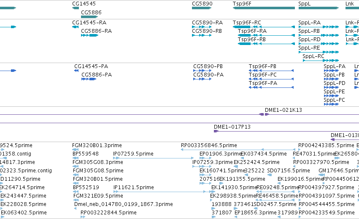Viewport: 359px width, 219px height.
Task: Open protein CG5890-PA
Action: 208,75
